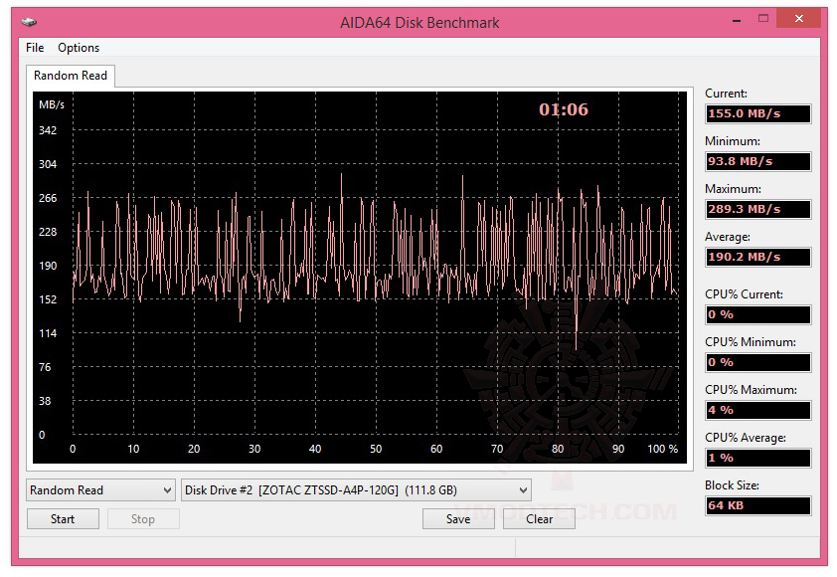This screenshot has width=837, height=577.
Task: Minimize the AIDA64 Disk Benchmark window
Action: (x=737, y=20)
